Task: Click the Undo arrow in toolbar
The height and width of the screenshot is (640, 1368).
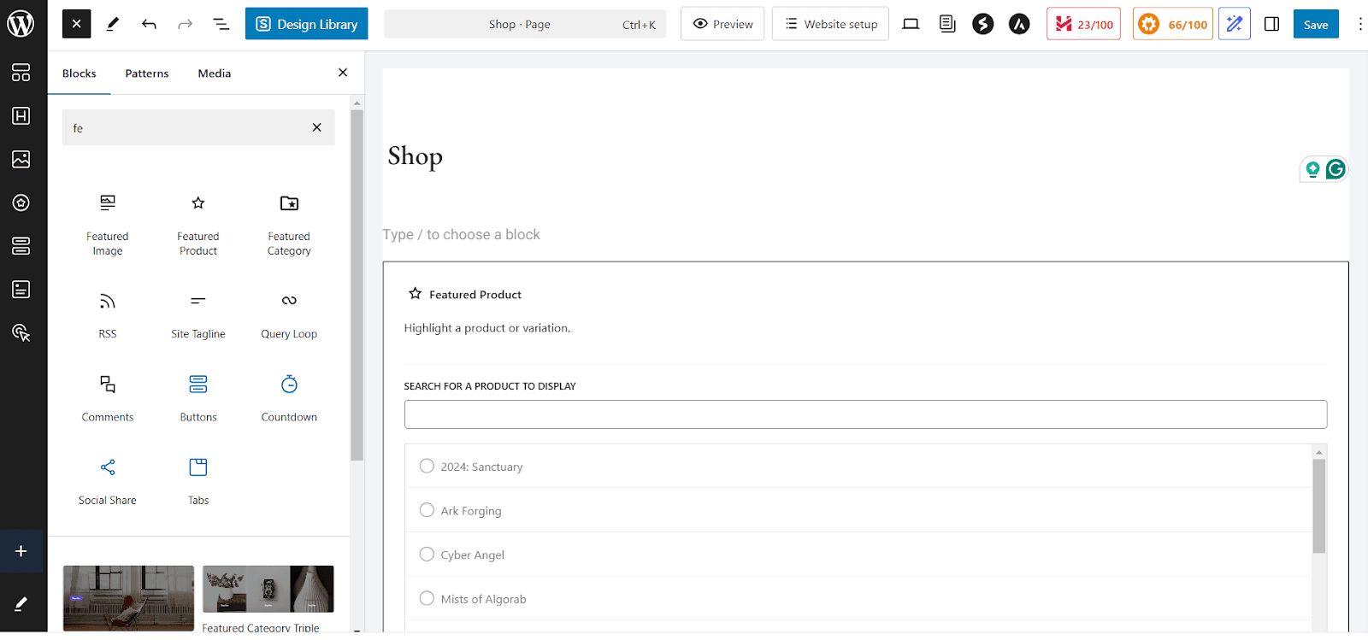Action: [149, 24]
